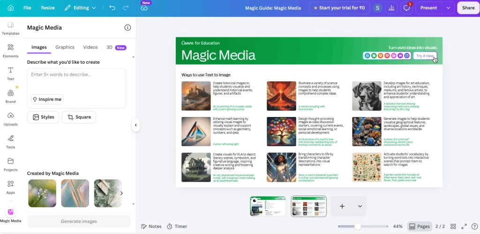Redo the last action
Image resolution: width=480 pixels, height=234 pixels.
click(126, 8)
